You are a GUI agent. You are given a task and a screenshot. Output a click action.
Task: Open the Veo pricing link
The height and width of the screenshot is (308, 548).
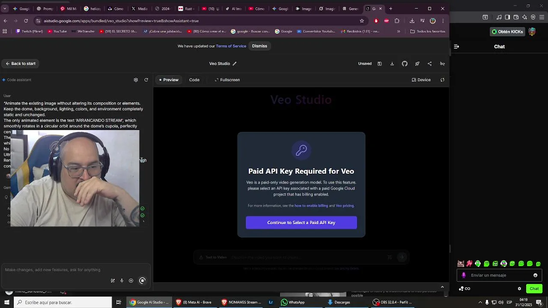[345, 206]
